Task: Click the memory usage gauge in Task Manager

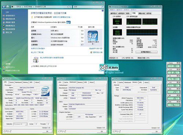Action: (117, 32)
